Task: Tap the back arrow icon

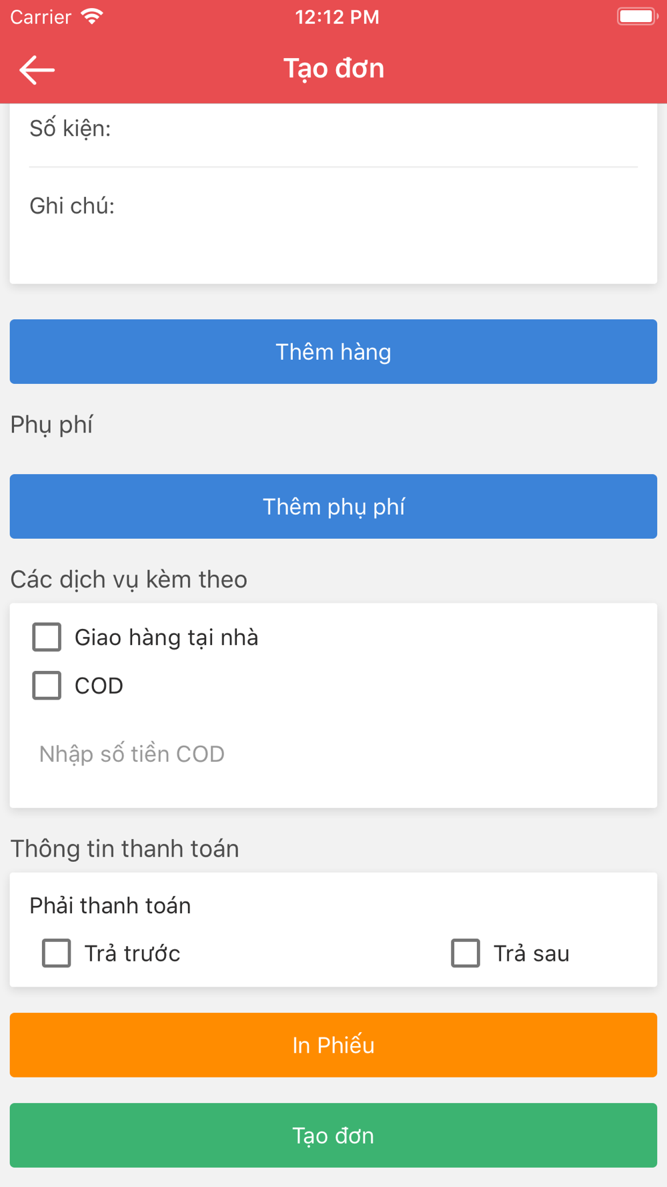Action: tap(37, 69)
